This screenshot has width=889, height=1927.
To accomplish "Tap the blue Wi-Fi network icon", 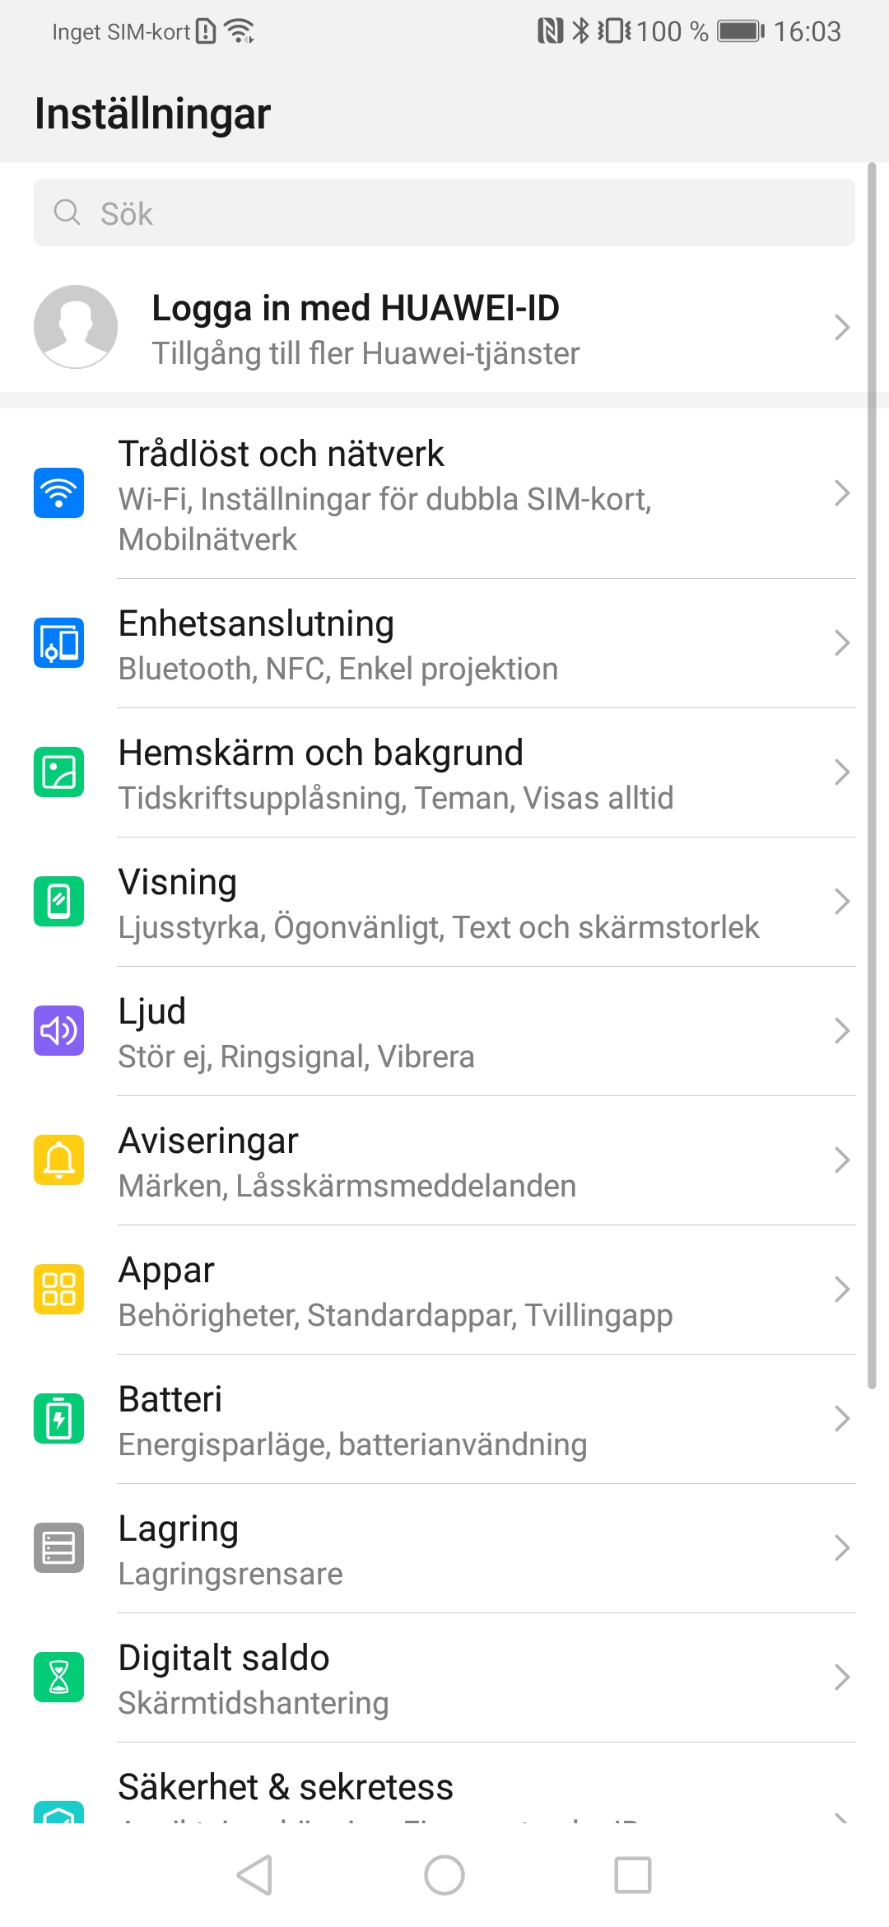I will (x=58, y=492).
